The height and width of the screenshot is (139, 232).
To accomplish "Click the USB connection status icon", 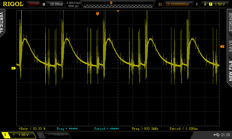I will (217, 135).
